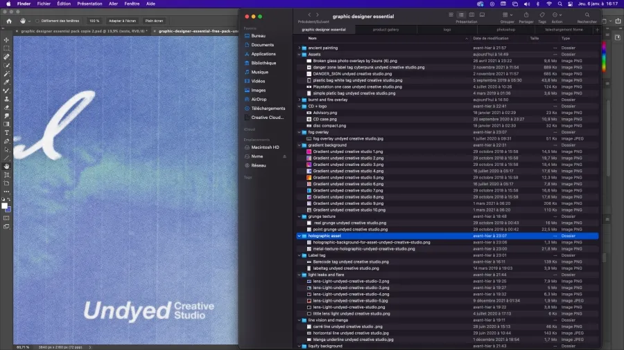Switch Finder to icon grid view

pos(450,15)
